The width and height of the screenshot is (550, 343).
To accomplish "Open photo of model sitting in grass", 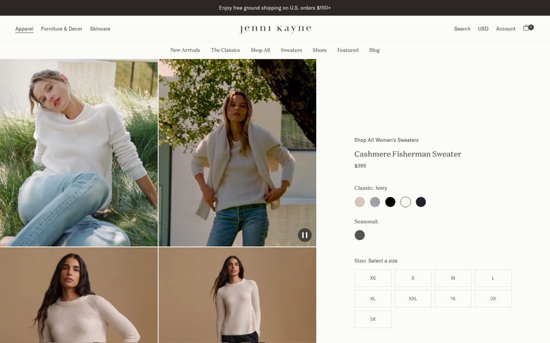I will (x=78, y=153).
